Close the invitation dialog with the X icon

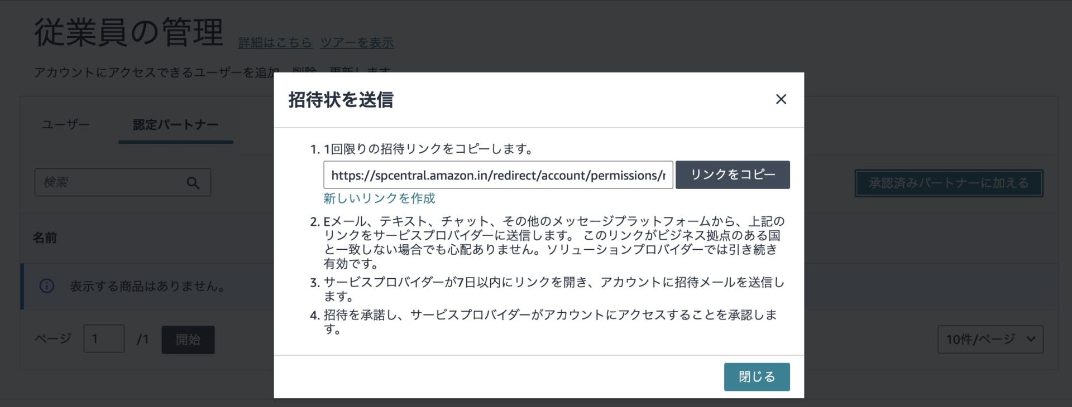[781, 99]
